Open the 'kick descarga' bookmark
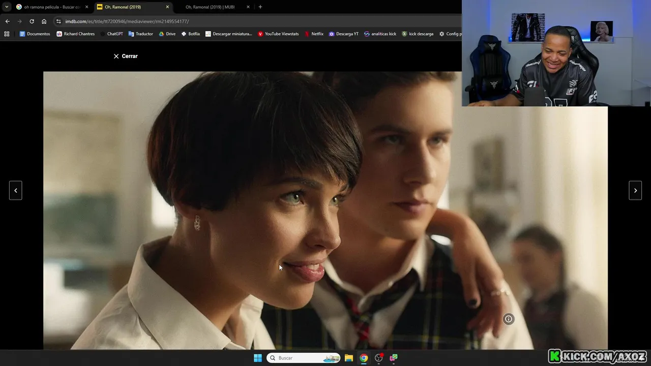 (x=418, y=34)
